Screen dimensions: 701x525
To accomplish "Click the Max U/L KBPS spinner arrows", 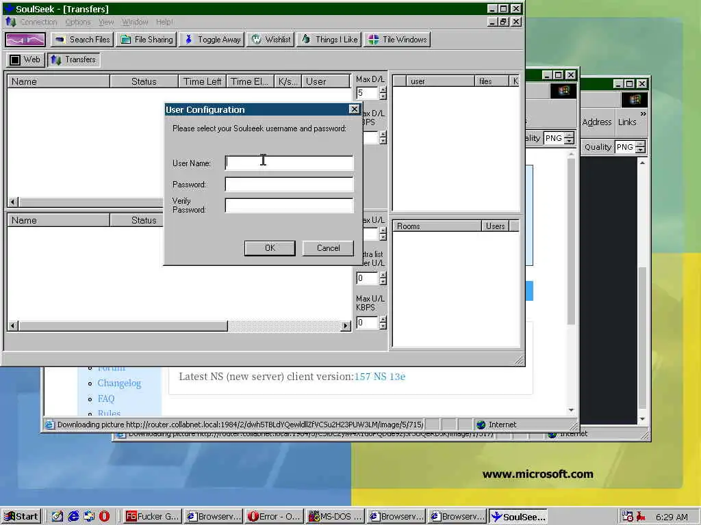I will pos(383,323).
